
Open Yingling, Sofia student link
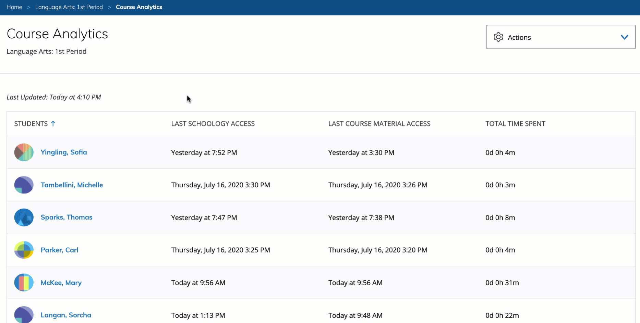tap(64, 152)
